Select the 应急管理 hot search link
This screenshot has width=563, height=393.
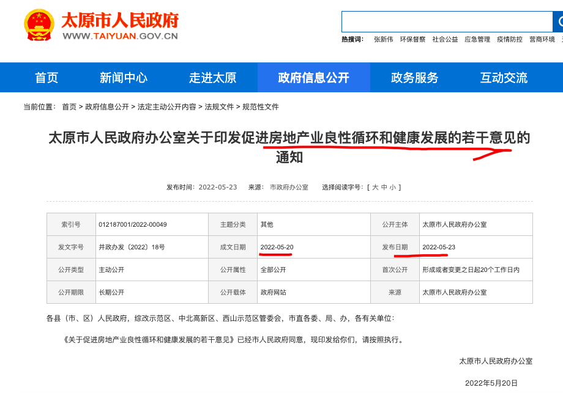coord(477,40)
